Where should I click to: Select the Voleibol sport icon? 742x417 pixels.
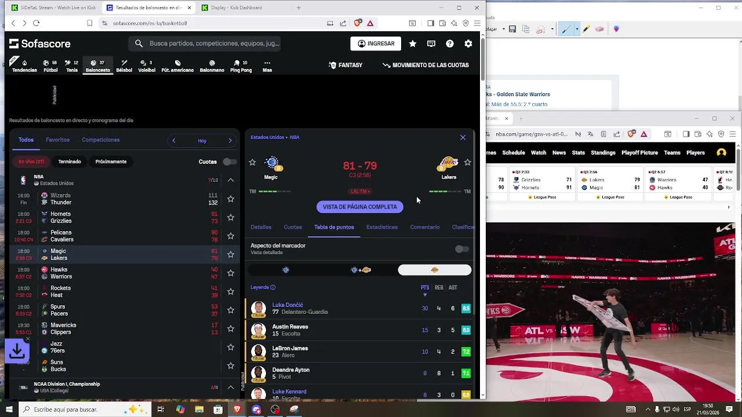147,65
